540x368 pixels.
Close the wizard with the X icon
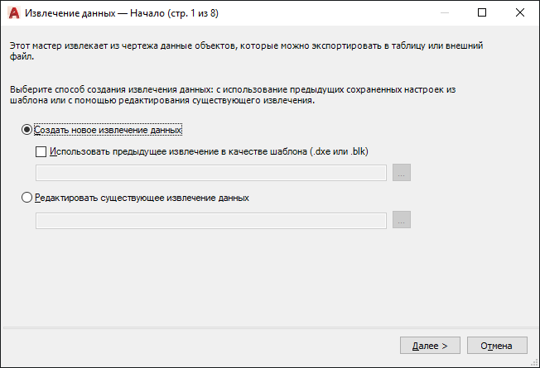coord(519,13)
